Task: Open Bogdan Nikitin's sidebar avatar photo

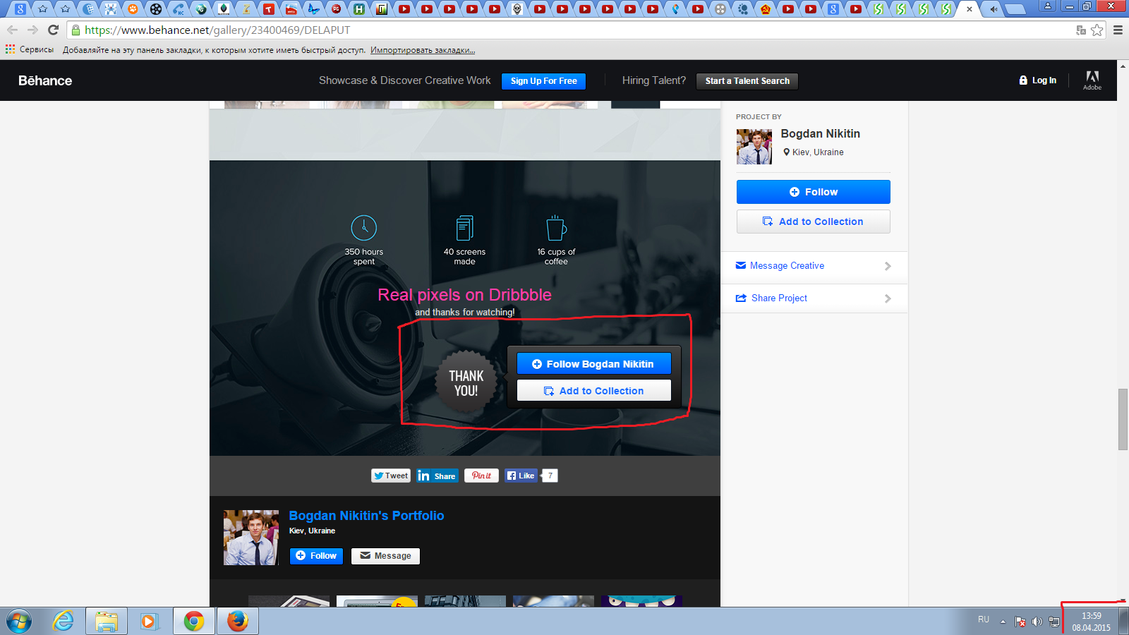Action: coord(754,147)
